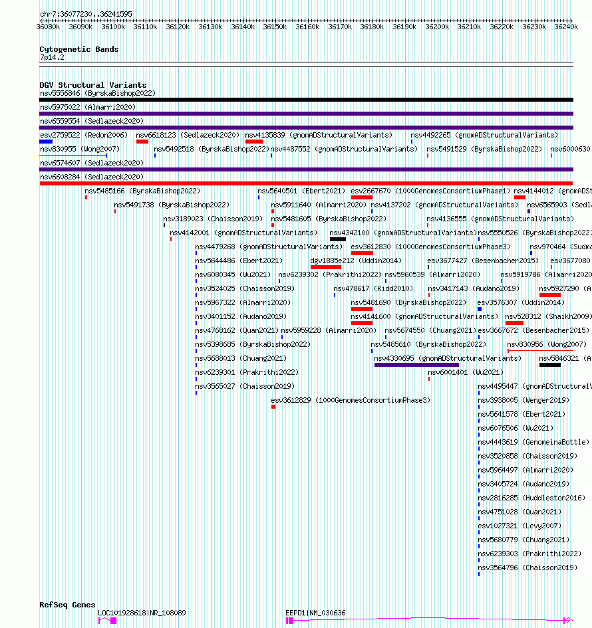Screen dimensions: 592x628
Task: Select esv2667670 (1000GenomesConsortiumPhase1) label
Action: click(x=430, y=191)
